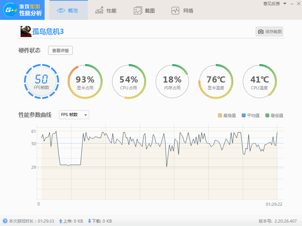Minimize the performance analysis window
Screen dimensions: 302x226
pos(292,4)
